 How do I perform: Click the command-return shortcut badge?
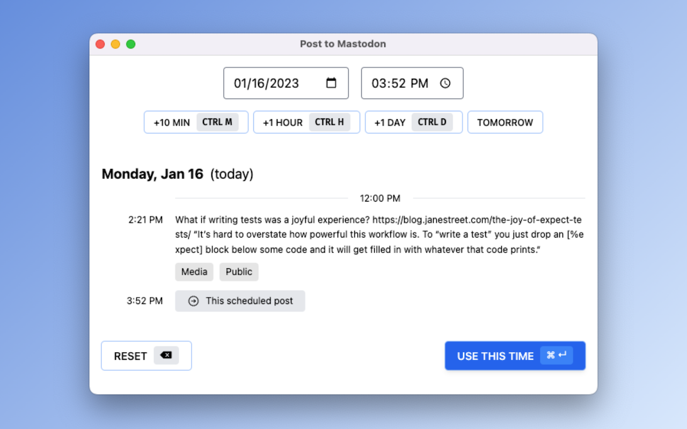[557, 355]
